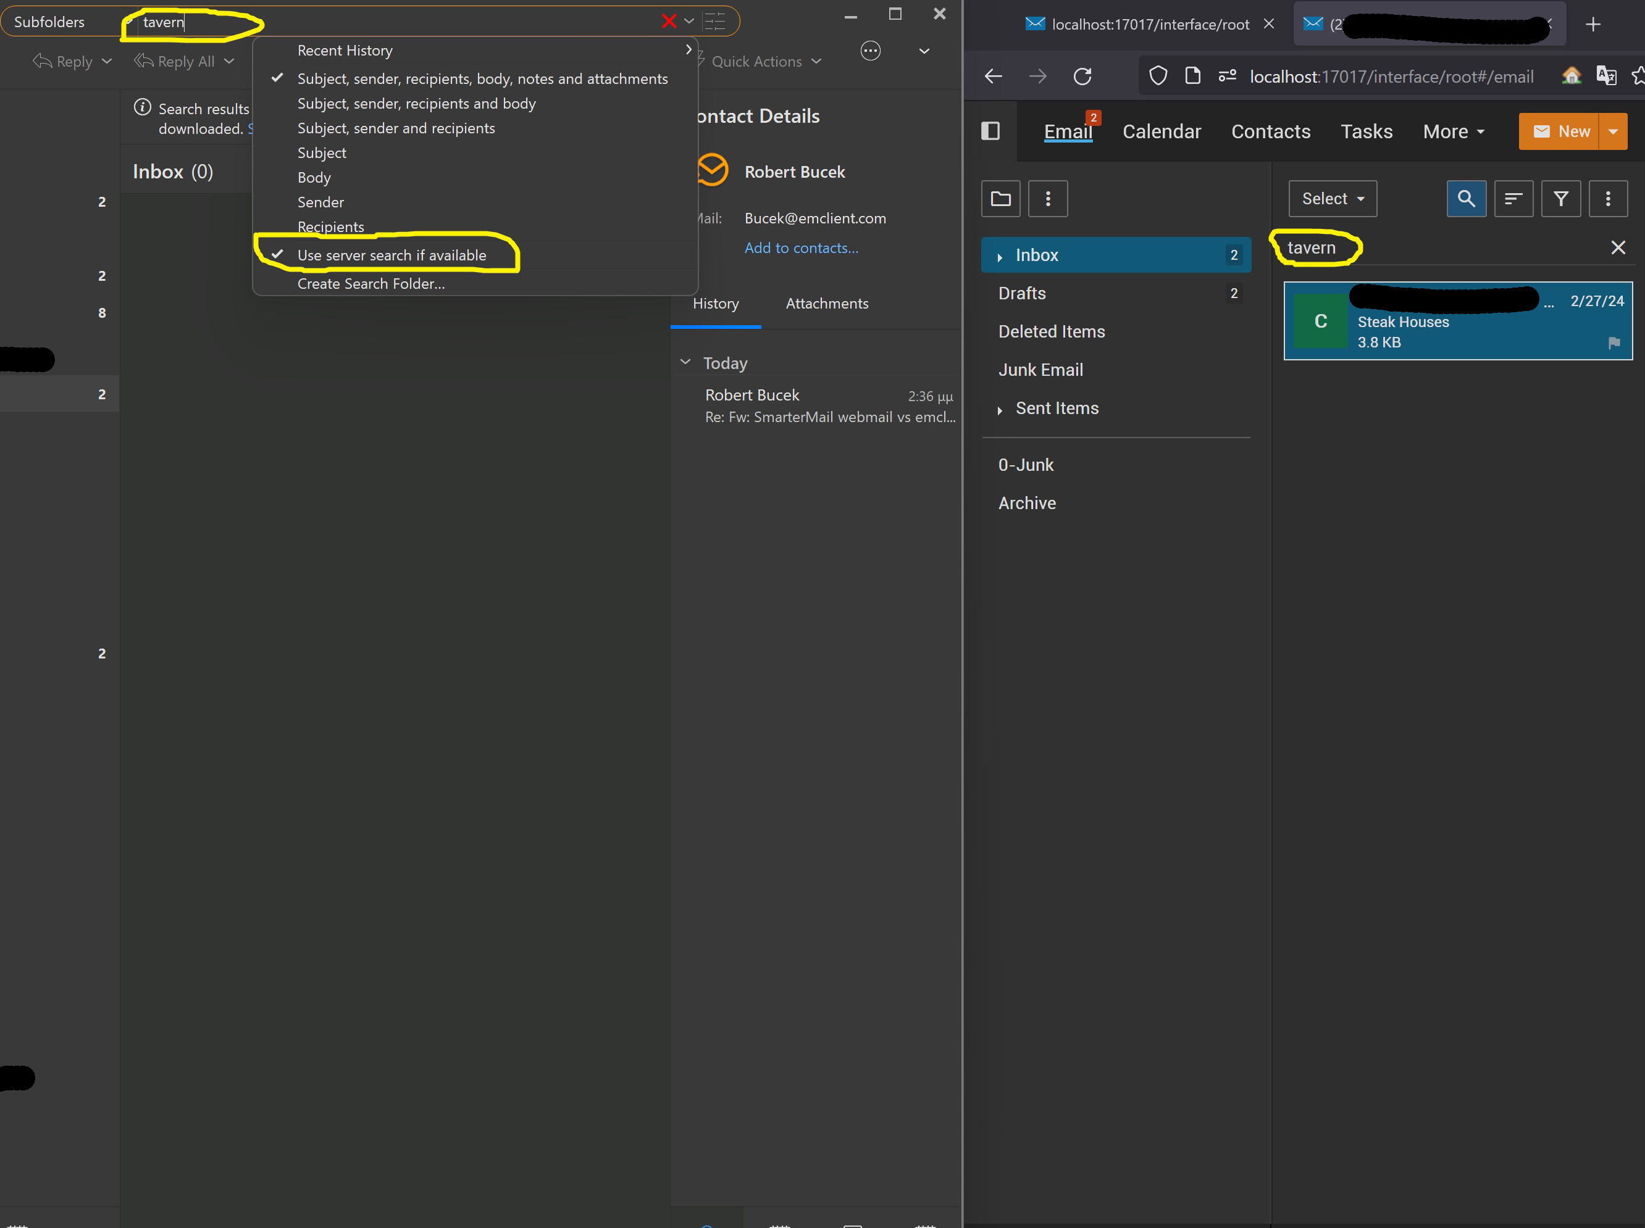Expand the More navigation menu

[1453, 131]
